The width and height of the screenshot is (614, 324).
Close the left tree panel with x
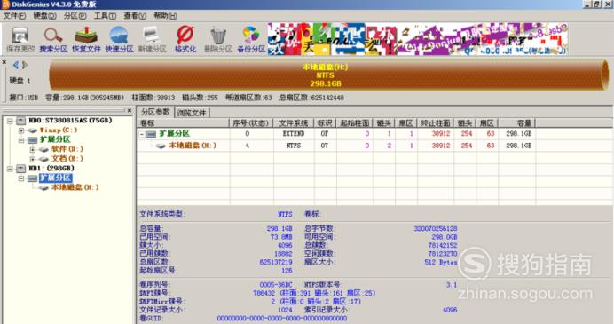point(130,110)
